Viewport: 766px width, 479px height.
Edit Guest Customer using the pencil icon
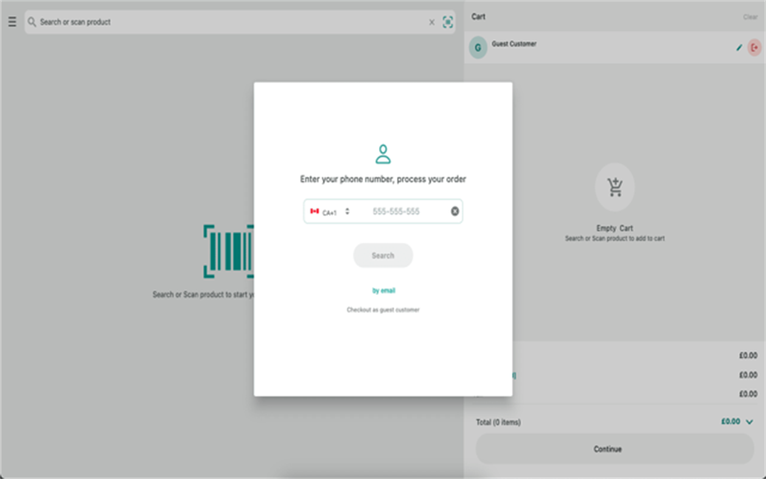click(x=738, y=47)
